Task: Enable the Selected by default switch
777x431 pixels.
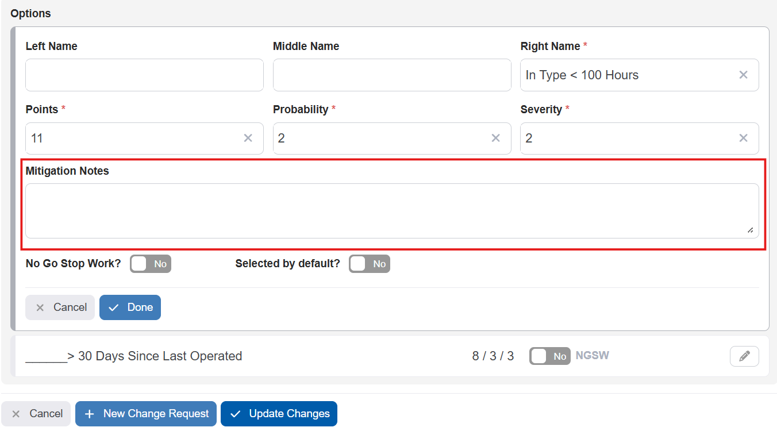Action: pos(370,264)
